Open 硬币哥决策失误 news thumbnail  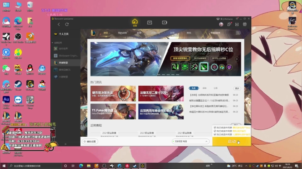[113, 94]
